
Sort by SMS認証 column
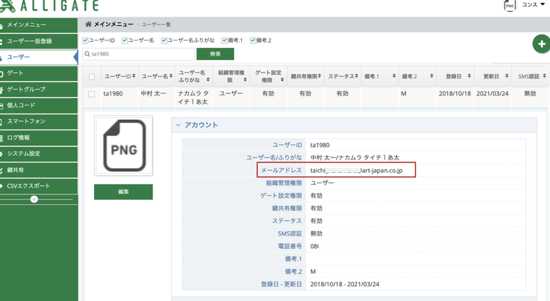tap(531, 76)
